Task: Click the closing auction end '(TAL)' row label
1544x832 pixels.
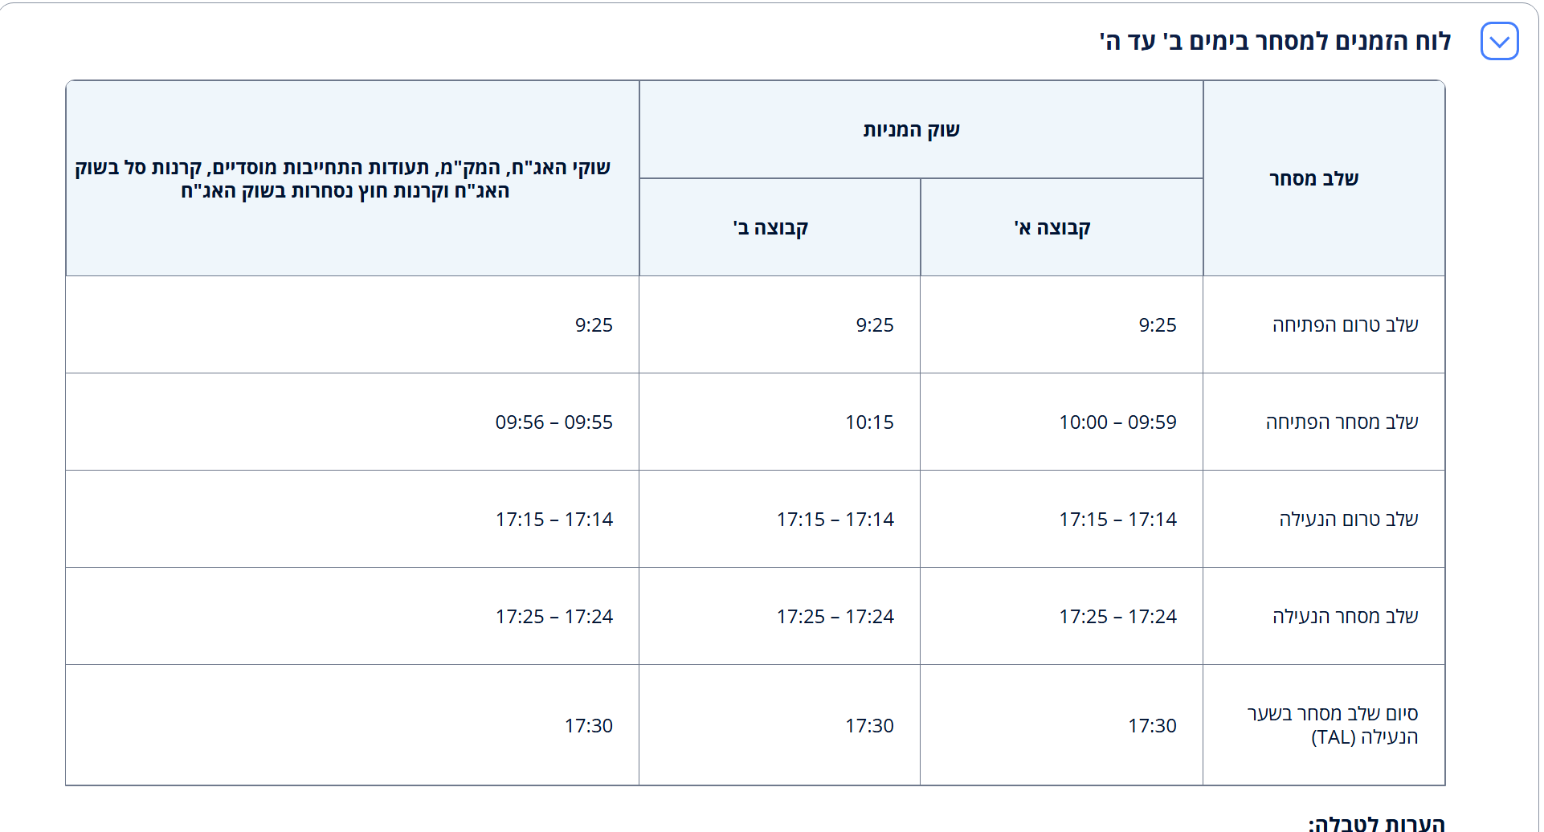Action: [x=1334, y=725]
